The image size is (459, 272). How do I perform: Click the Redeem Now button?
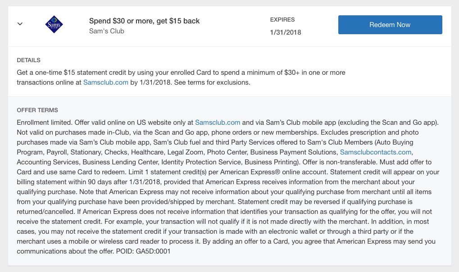point(390,25)
